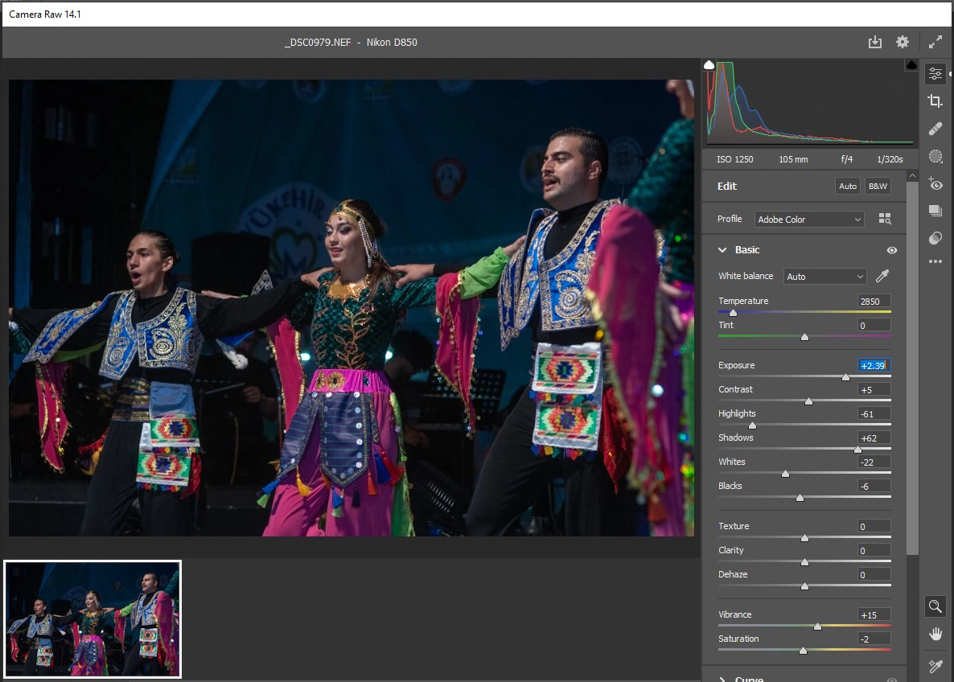Open the profile browser grid icon
The width and height of the screenshot is (954, 682).
click(x=885, y=219)
